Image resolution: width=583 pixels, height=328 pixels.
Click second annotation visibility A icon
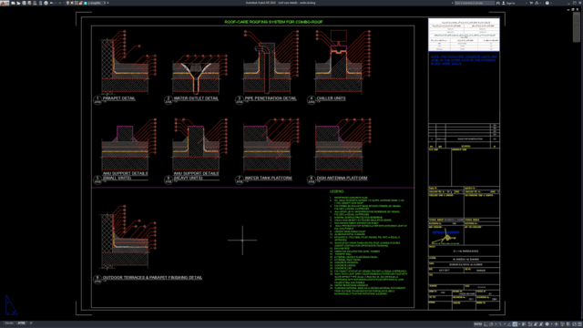coord(541,324)
